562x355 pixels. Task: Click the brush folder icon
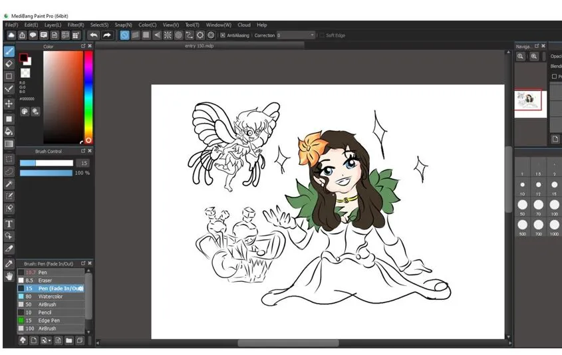[69, 340]
